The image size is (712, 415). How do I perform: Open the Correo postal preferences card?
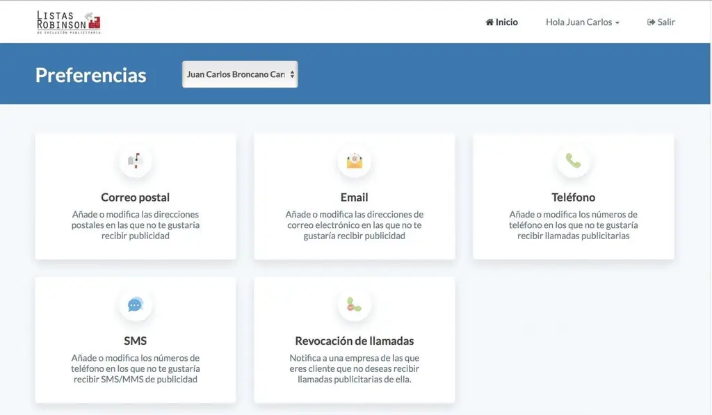pyautogui.click(x=135, y=197)
